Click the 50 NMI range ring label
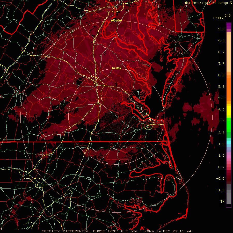The height and width of the screenshot is (233, 233). click(116, 68)
